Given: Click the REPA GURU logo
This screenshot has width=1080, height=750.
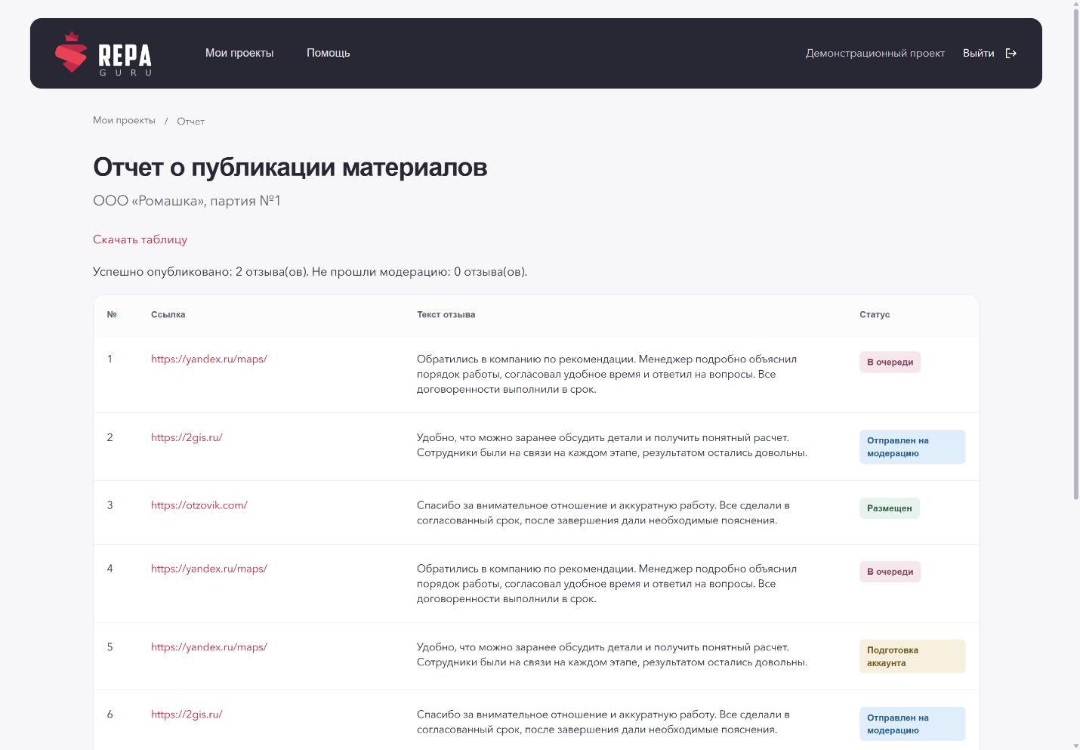Looking at the screenshot, I should click(x=103, y=54).
